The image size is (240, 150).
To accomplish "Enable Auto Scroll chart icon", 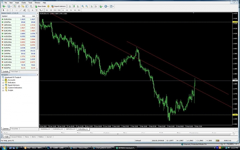I will pyautogui.click(x=91, y=6).
